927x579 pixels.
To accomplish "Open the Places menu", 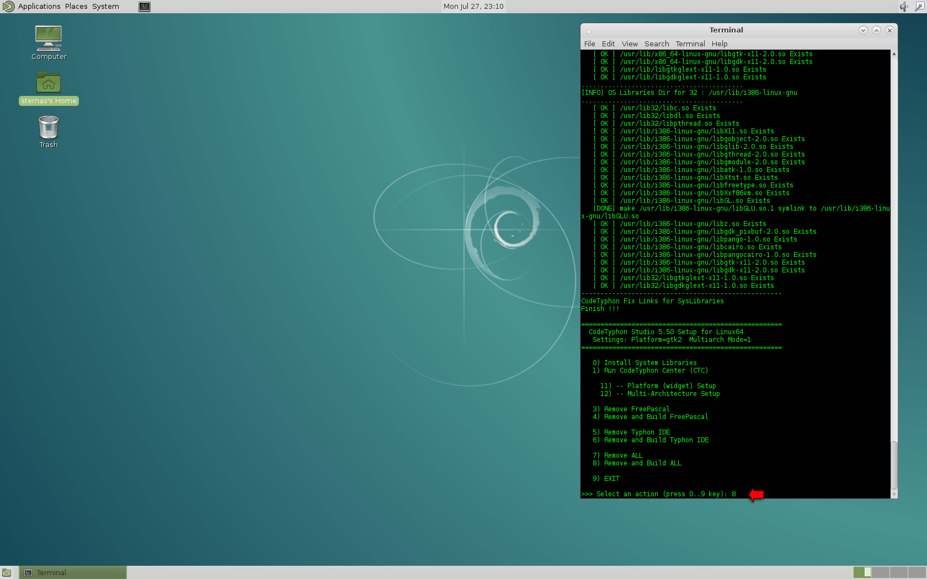I will coord(76,7).
